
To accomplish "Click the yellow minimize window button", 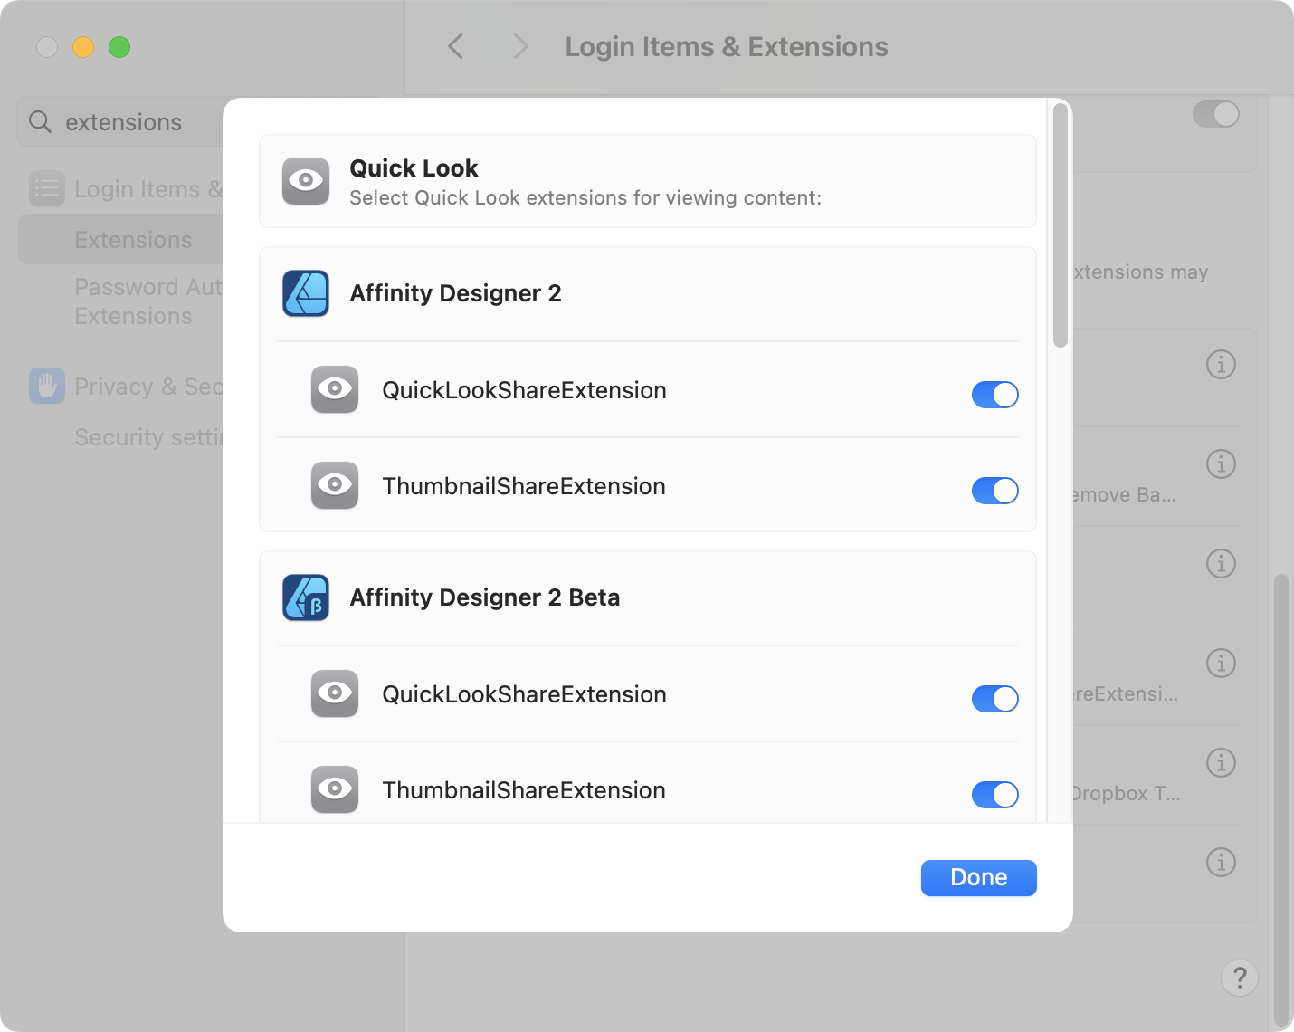I will coord(83,47).
